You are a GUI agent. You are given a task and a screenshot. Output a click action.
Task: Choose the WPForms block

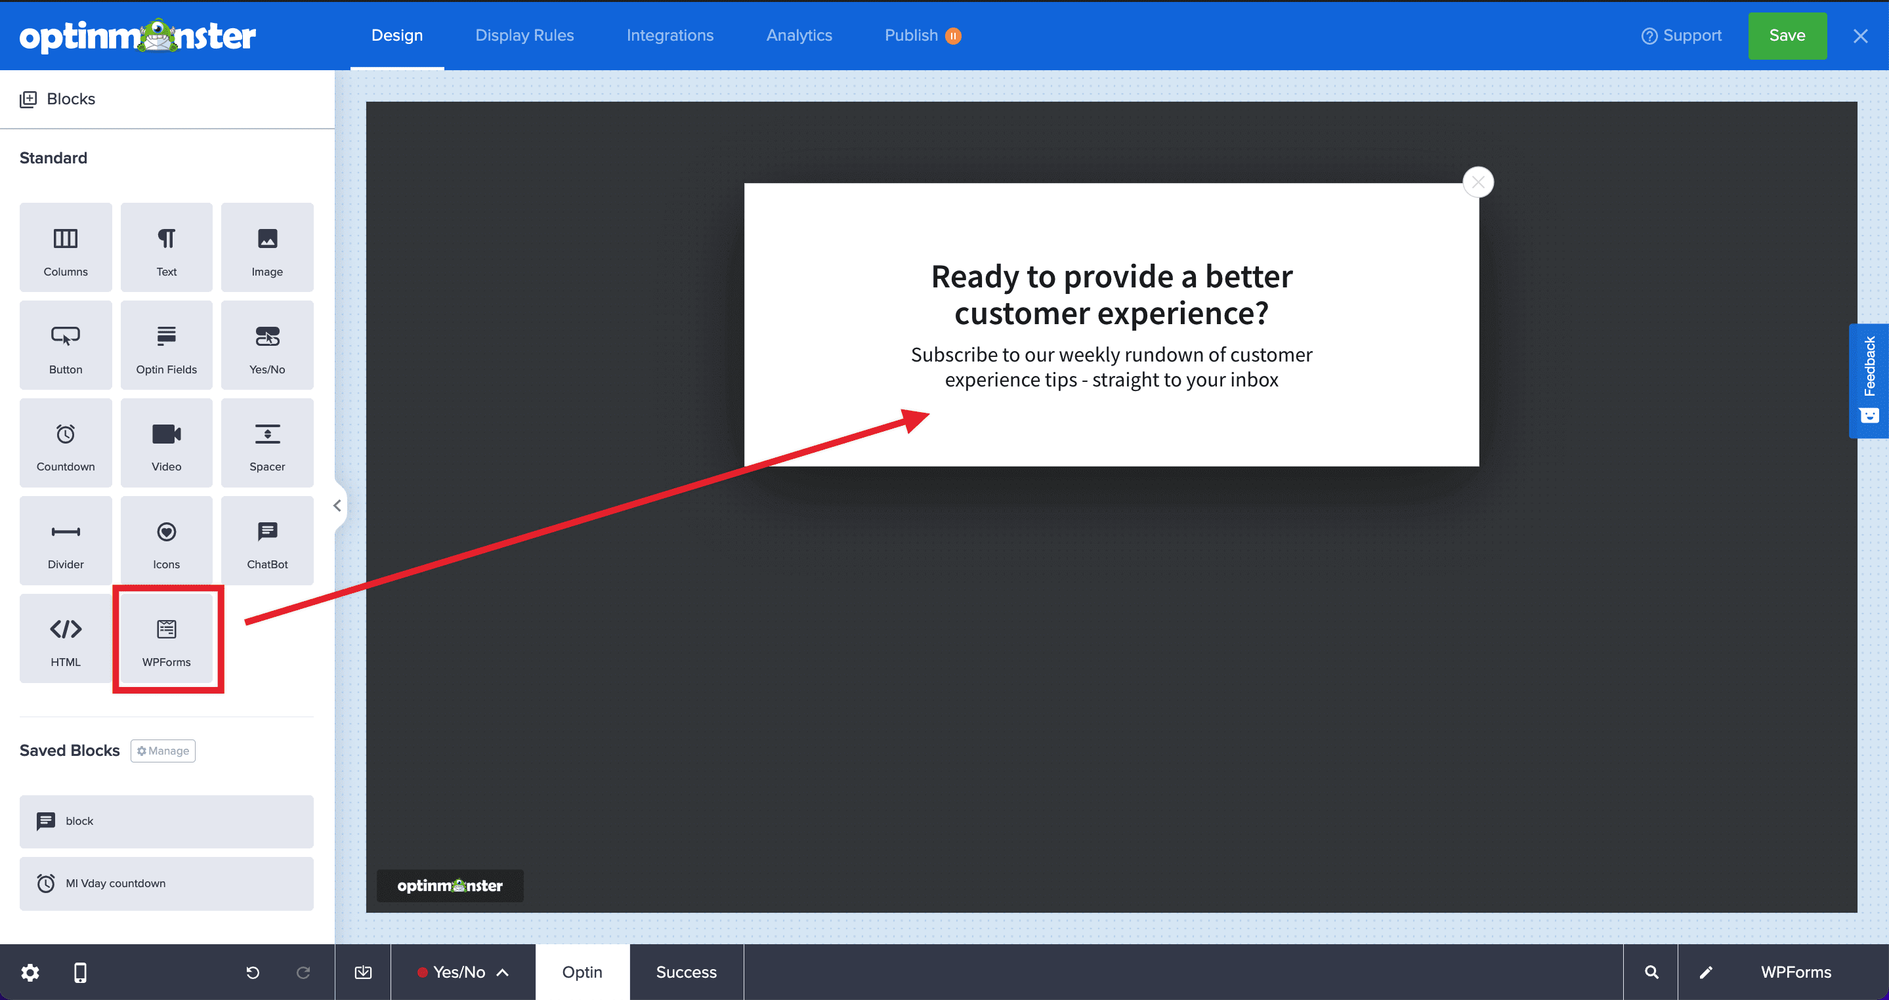[x=167, y=638]
